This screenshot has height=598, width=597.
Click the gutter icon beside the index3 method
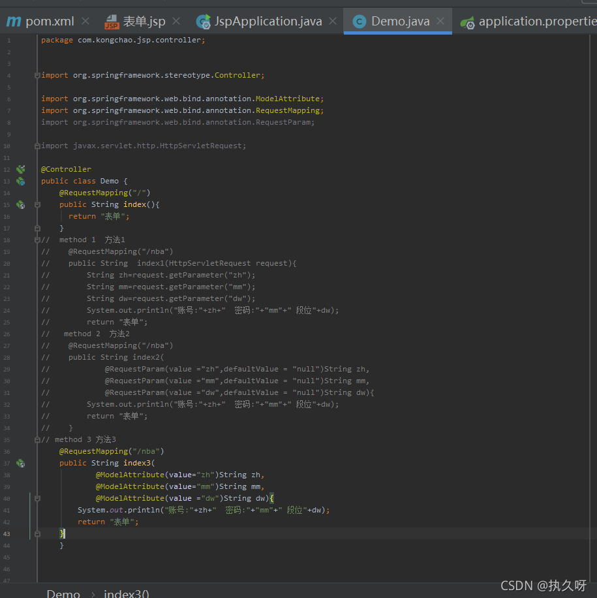20,463
